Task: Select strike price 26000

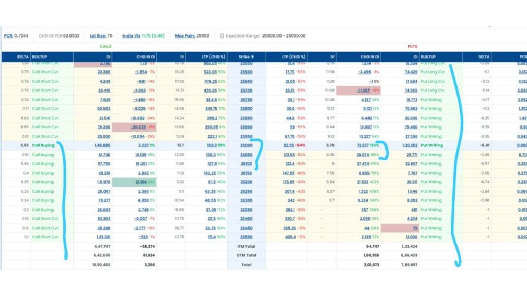Action: coord(246,145)
